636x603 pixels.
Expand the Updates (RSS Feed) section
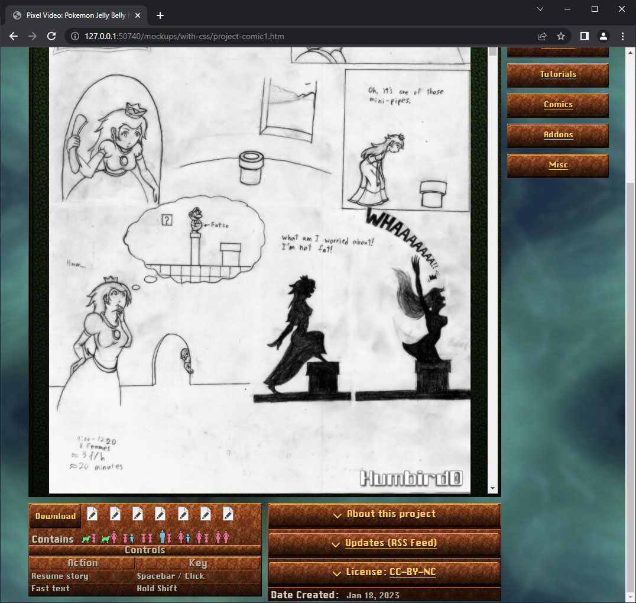click(384, 543)
